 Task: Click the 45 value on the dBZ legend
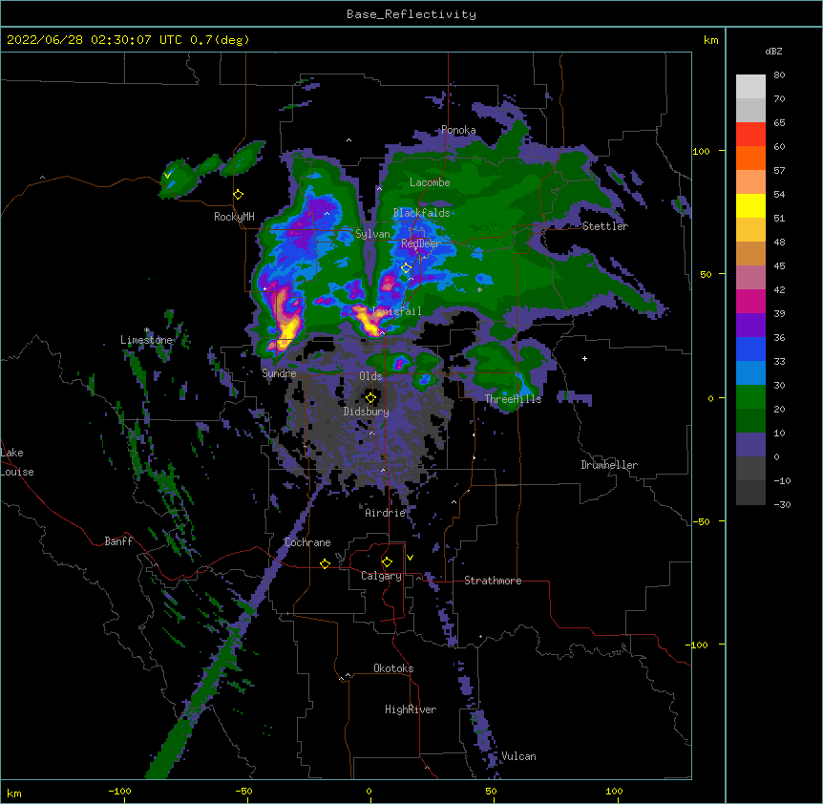(x=779, y=266)
